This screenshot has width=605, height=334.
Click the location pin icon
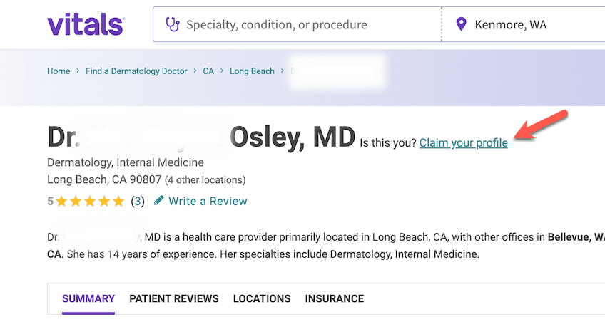click(x=462, y=25)
